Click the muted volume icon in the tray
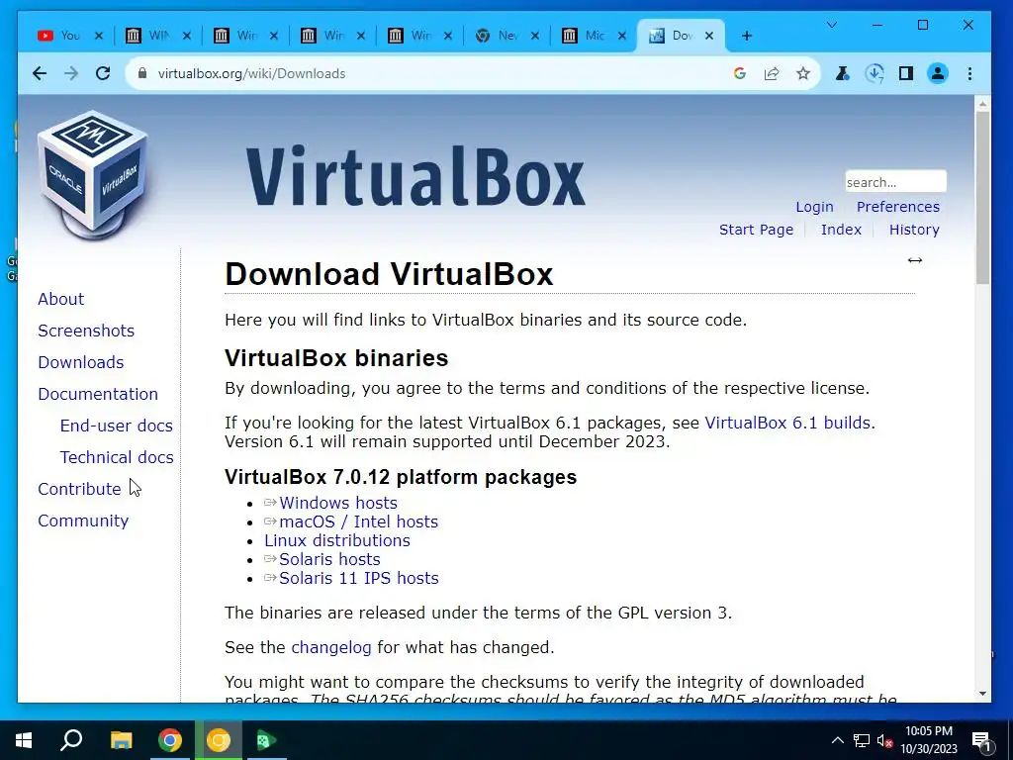Image resolution: width=1013 pixels, height=760 pixels. coord(884,740)
